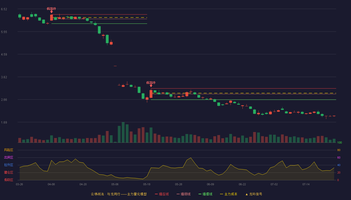This screenshot has width=351, height=200.
Task: Toggle the 龙吟信号 legend item
Action: (x=254, y=194)
